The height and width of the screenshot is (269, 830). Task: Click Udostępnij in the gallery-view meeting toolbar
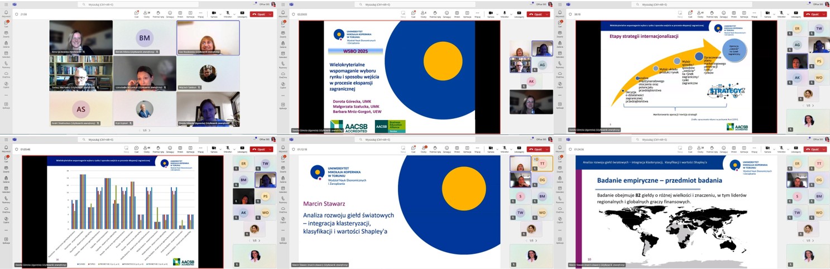pyautogui.click(x=242, y=13)
